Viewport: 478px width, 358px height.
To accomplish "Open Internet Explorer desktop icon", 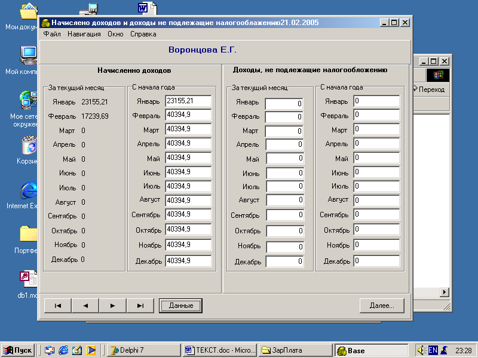I will click(x=27, y=191).
